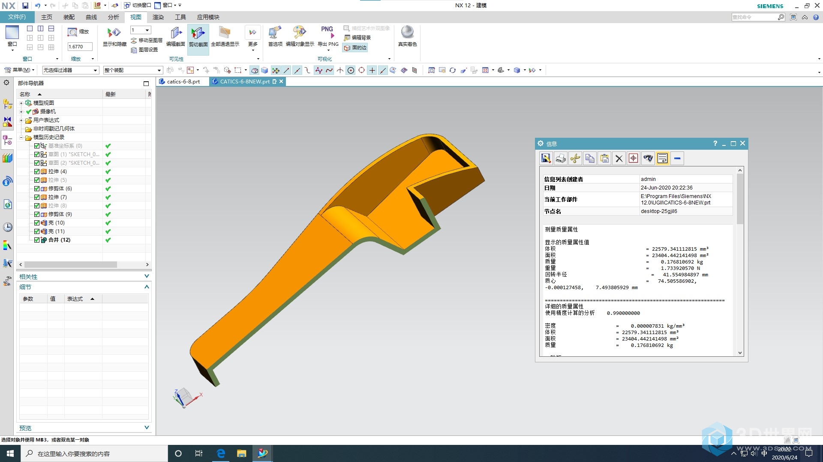This screenshot has height=462, width=823.
Task: Open the 整个装配 scope dropdown
Action: coord(133,70)
